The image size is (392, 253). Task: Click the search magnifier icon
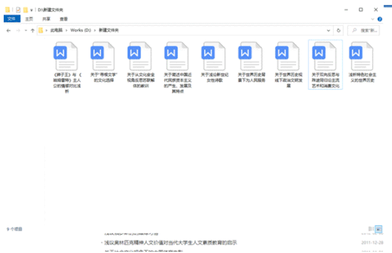point(354,30)
